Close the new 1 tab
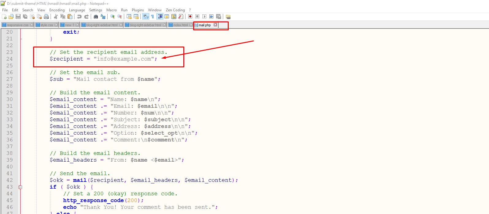 tap(77, 25)
